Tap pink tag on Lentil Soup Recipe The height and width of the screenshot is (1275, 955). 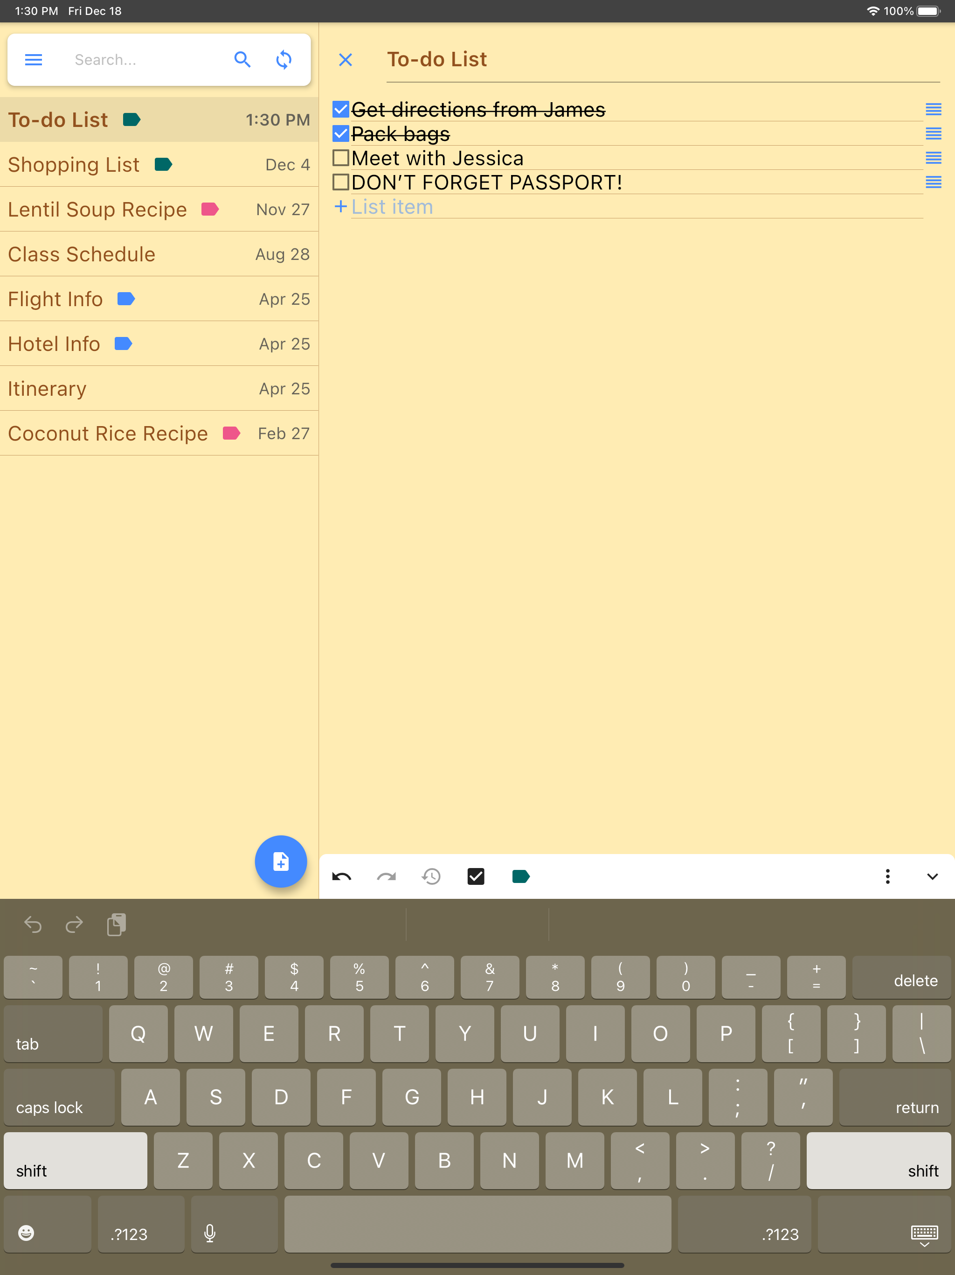[210, 209]
